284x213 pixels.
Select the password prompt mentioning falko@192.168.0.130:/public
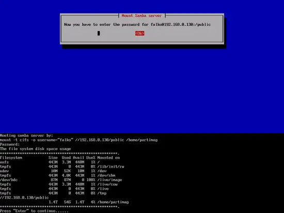pos(137,24)
